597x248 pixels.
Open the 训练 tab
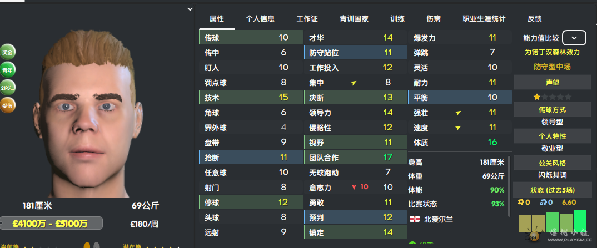coord(397,18)
